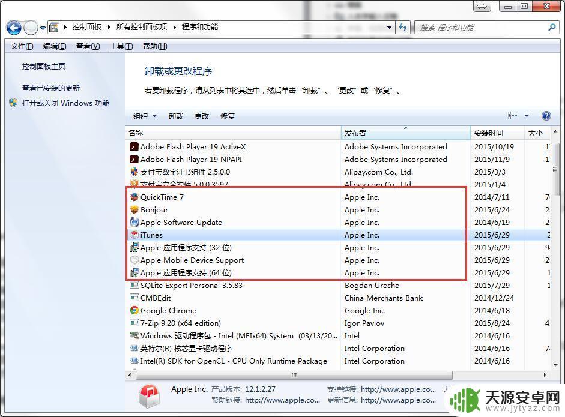The width and height of the screenshot is (565, 417).
Task: Click Apple 应用程序支持 (64 位) icon
Action: coord(134,272)
